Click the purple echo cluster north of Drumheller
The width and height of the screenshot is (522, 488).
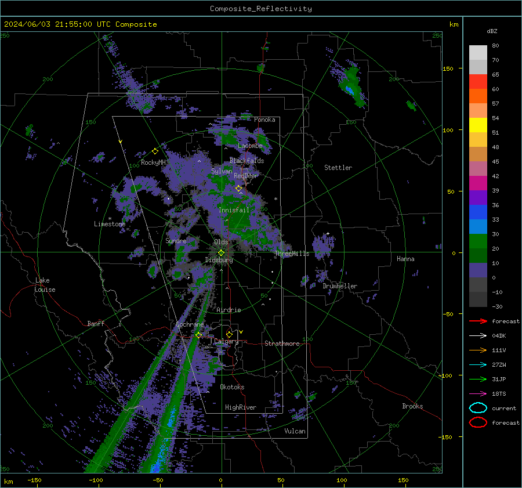(x=323, y=245)
